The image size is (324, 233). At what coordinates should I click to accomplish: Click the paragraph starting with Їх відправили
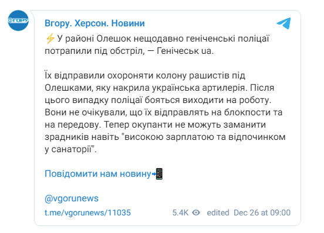(165, 112)
